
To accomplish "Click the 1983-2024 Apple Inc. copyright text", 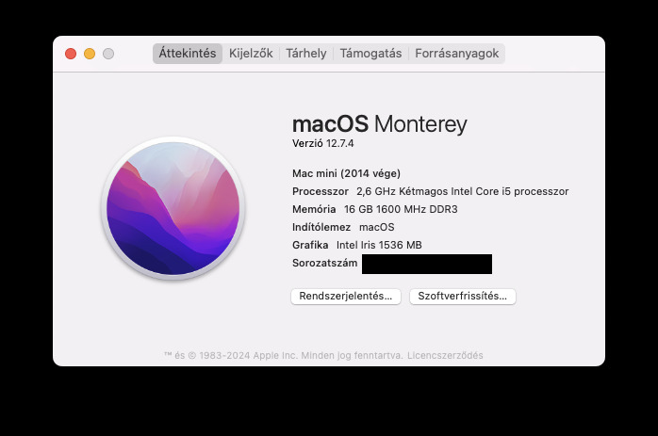I will click(x=283, y=356).
